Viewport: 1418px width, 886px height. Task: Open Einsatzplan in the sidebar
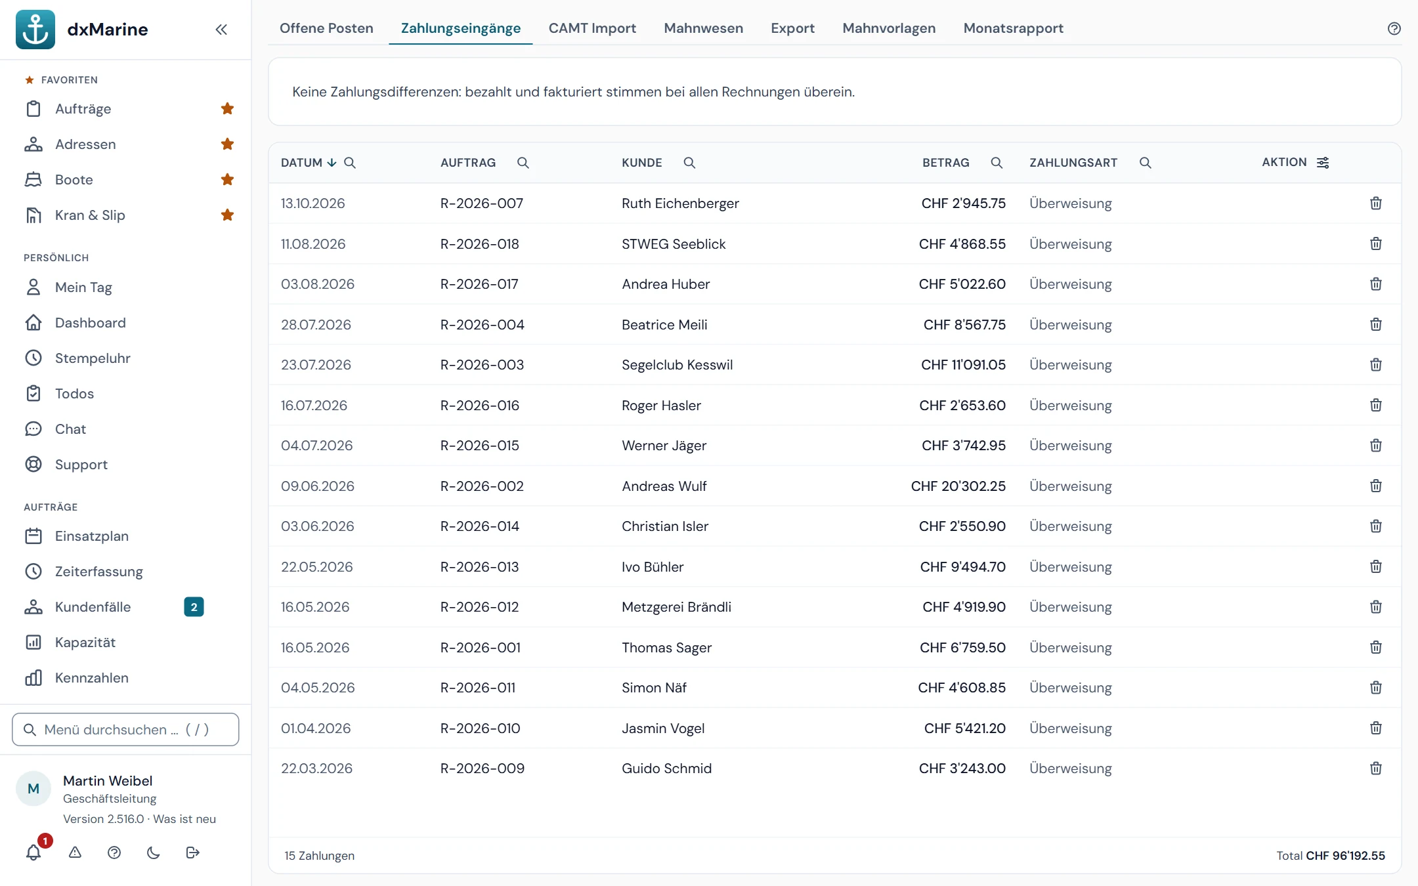[125, 536]
